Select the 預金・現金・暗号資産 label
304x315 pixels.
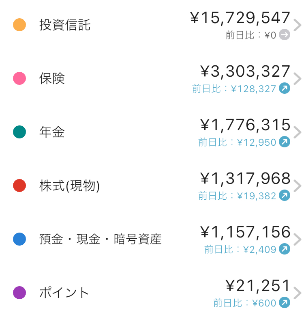click(101, 239)
